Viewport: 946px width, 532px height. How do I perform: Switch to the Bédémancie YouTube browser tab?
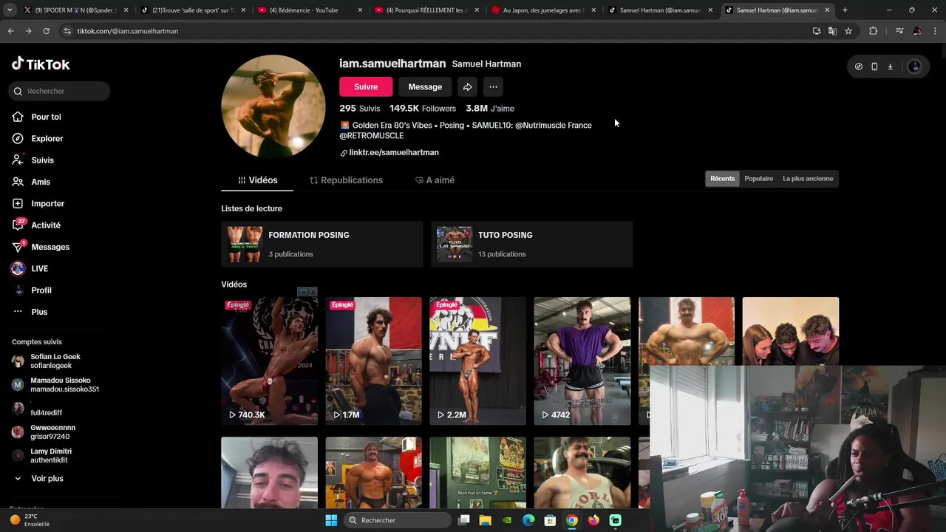tap(310, 10)
